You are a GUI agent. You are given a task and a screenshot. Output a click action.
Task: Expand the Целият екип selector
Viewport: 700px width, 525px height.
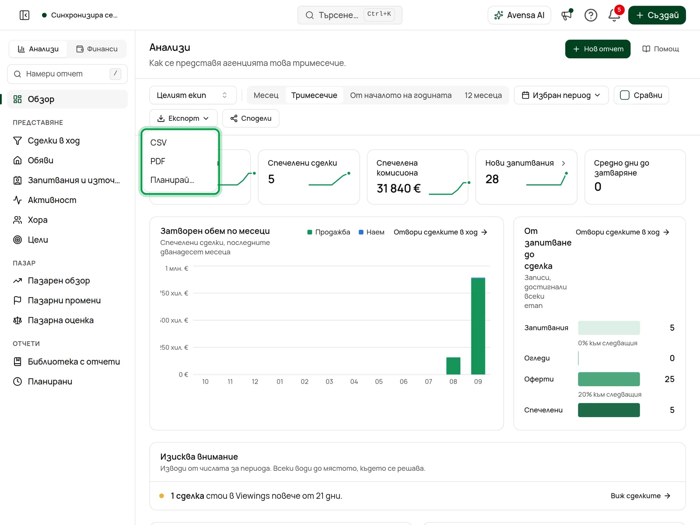pyautogui.click(x=193, y=95)
